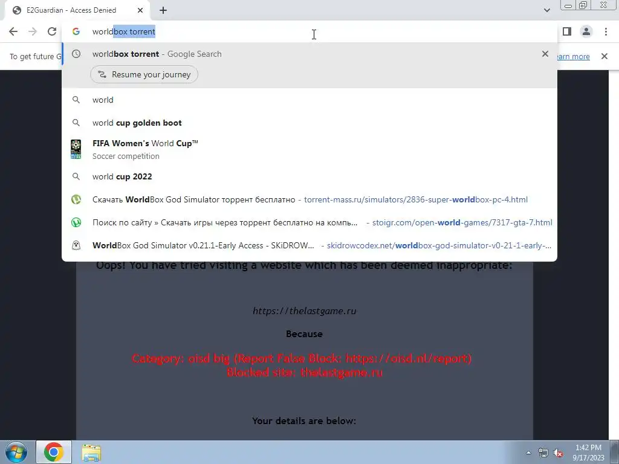Click the Chrome icon in the taskbar
The height and width of the screenshot is (464, 619).
click(54, 452)
